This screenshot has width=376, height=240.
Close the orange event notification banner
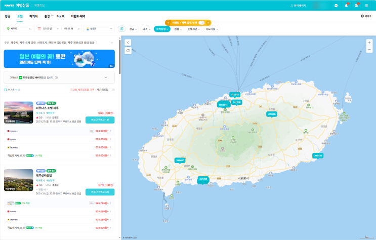click(x=208, y=23)
